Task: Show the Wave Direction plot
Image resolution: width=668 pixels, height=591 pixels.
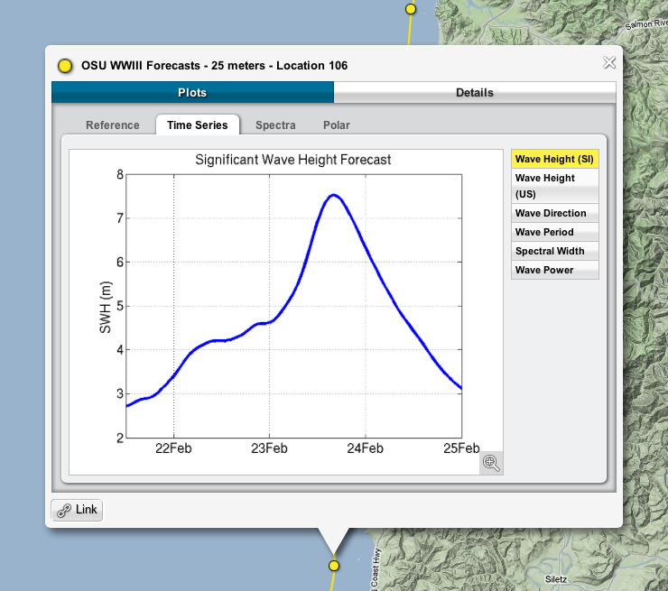Action: (x=554, y=214)
